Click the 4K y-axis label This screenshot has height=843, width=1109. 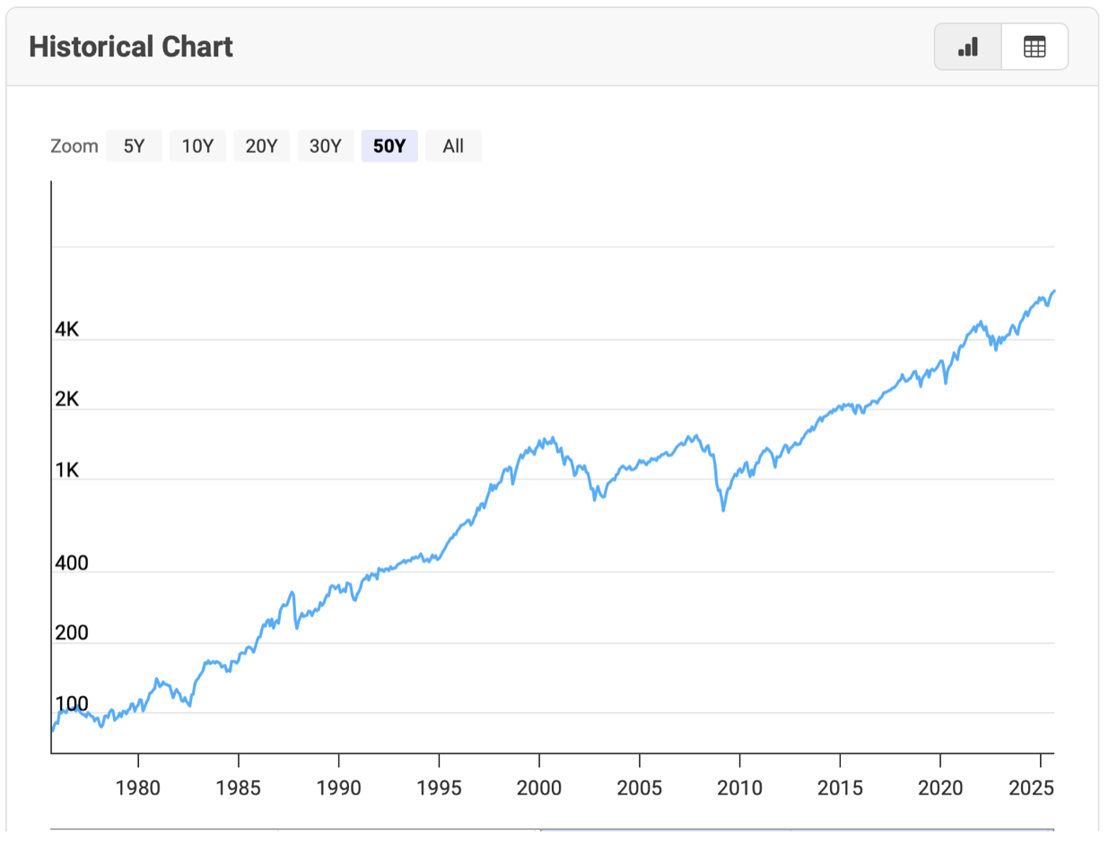pos(67,330)
